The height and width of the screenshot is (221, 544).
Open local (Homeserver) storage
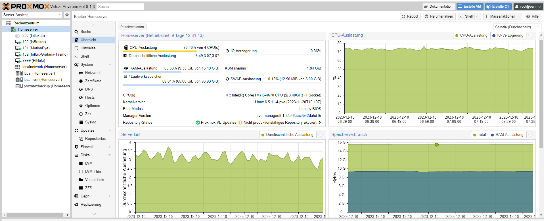coord(39,73)
